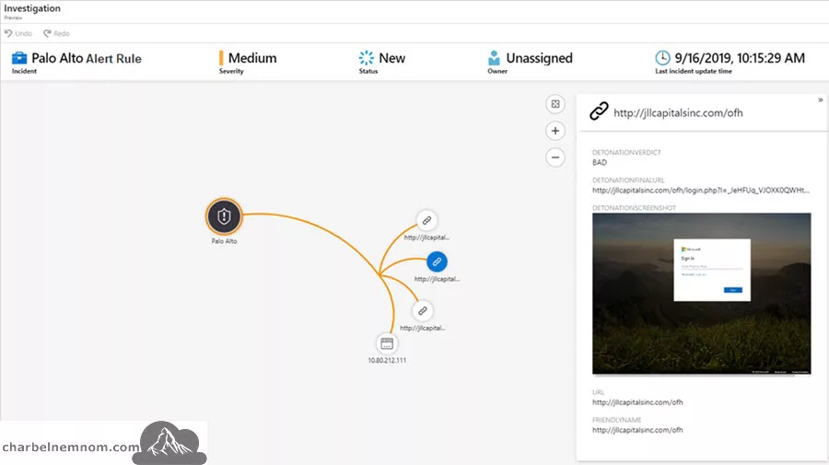Click the Unassigned owner person icon

(494, 58)
